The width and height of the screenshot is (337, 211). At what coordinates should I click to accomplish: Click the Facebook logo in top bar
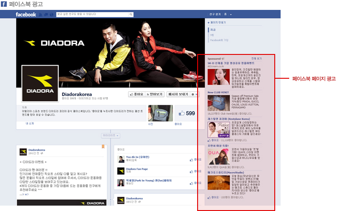pyautogui.click(x=26, y=14)
